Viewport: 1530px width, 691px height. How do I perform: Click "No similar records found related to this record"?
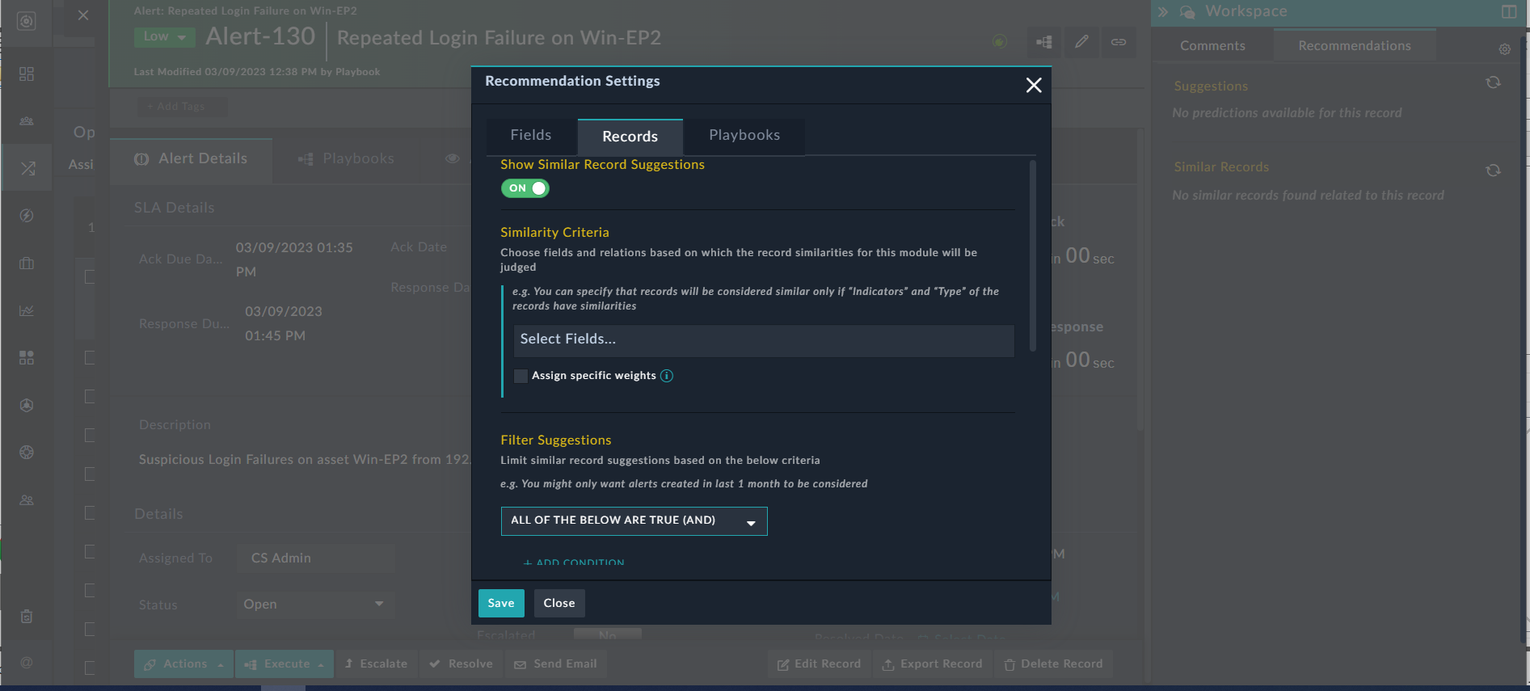point(1308,196)
